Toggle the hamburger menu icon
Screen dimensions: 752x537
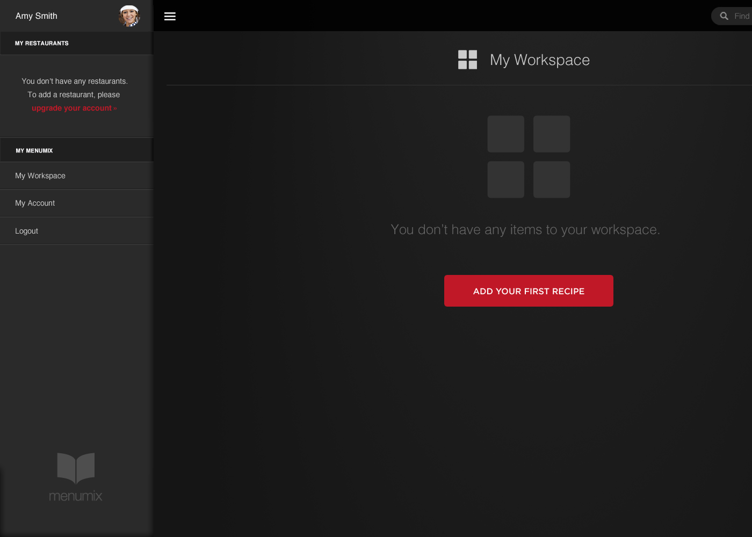coord(170,16)
